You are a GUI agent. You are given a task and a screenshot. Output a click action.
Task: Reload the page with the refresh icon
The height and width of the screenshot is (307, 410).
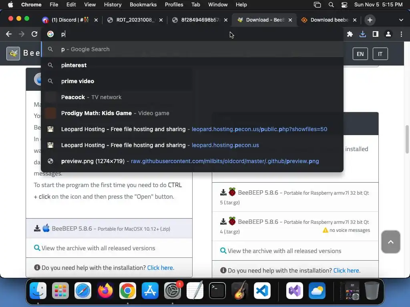click(34, 34)
